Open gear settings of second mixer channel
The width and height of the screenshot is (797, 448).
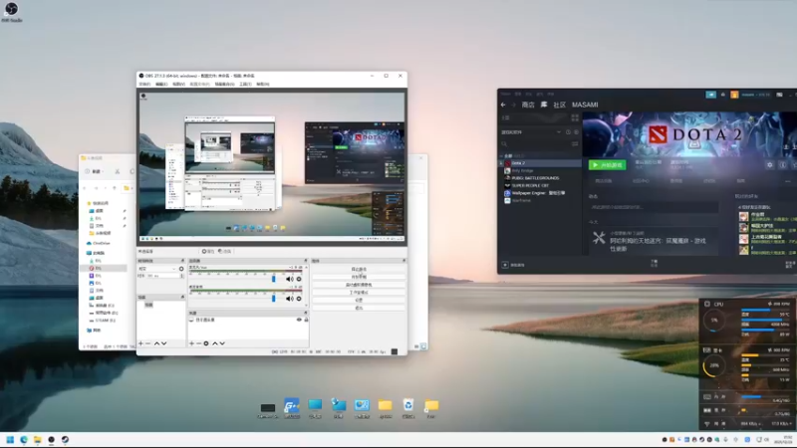(299, 299)
